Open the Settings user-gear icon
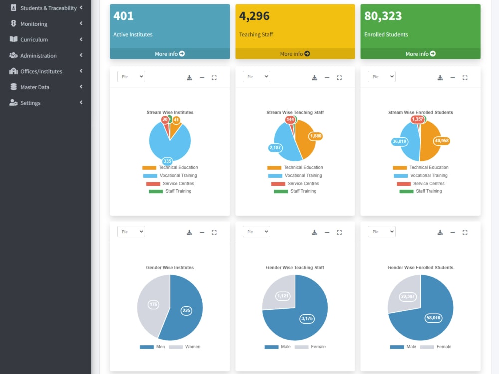The image size is (499, 374). 13,103
